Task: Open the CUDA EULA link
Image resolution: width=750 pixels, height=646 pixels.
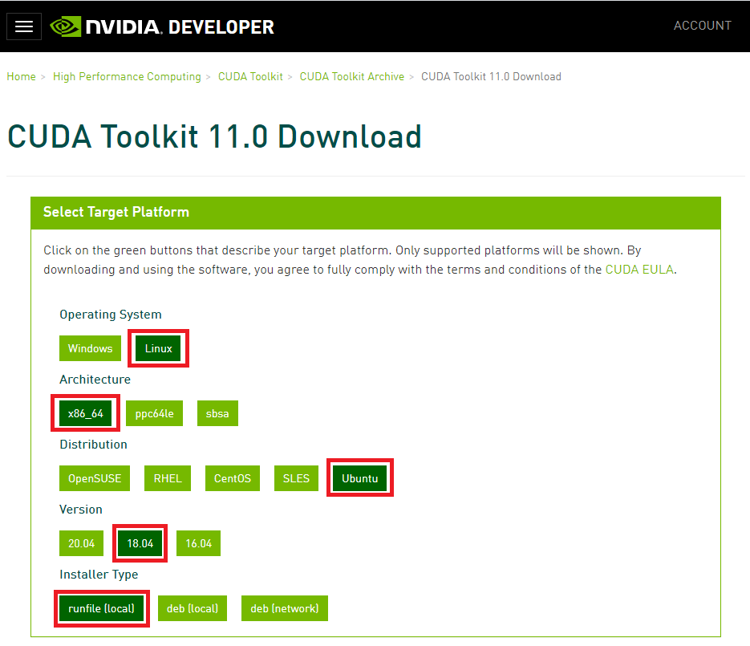Action: [639, 270]
